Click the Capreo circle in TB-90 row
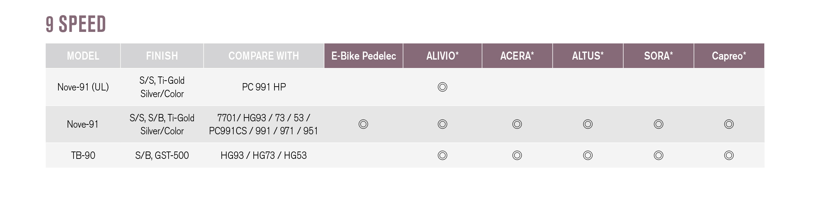The height and width of the screenshot is (209, 815). pyautogui.click(x=729, y=155)
